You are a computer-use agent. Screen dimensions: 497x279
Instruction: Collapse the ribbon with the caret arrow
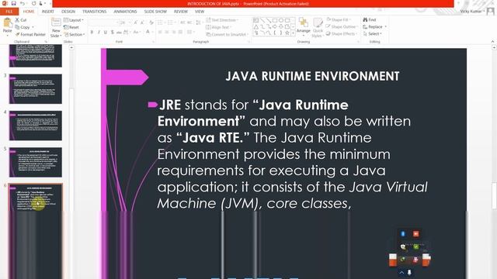click(x=492, y=41)
